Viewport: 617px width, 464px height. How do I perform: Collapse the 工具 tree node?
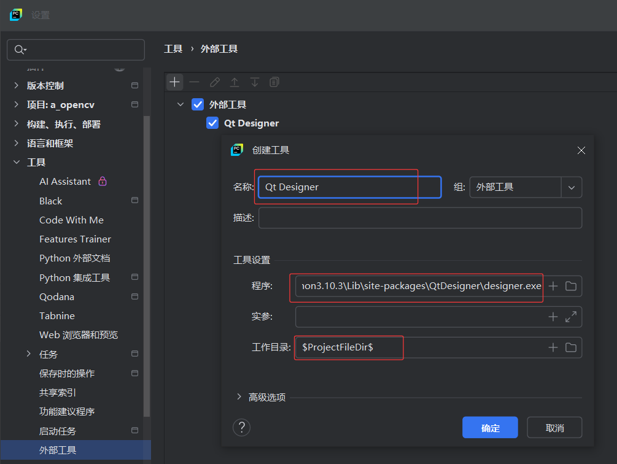click(x=17, y=162)
